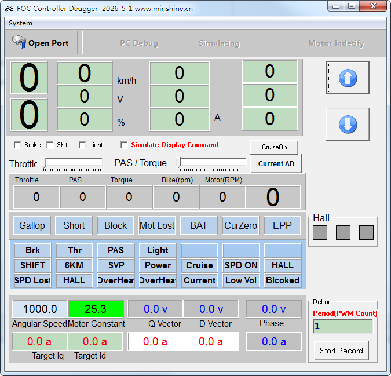
Task: Click the BAT status indicator
Action: [x=199, y=225]
